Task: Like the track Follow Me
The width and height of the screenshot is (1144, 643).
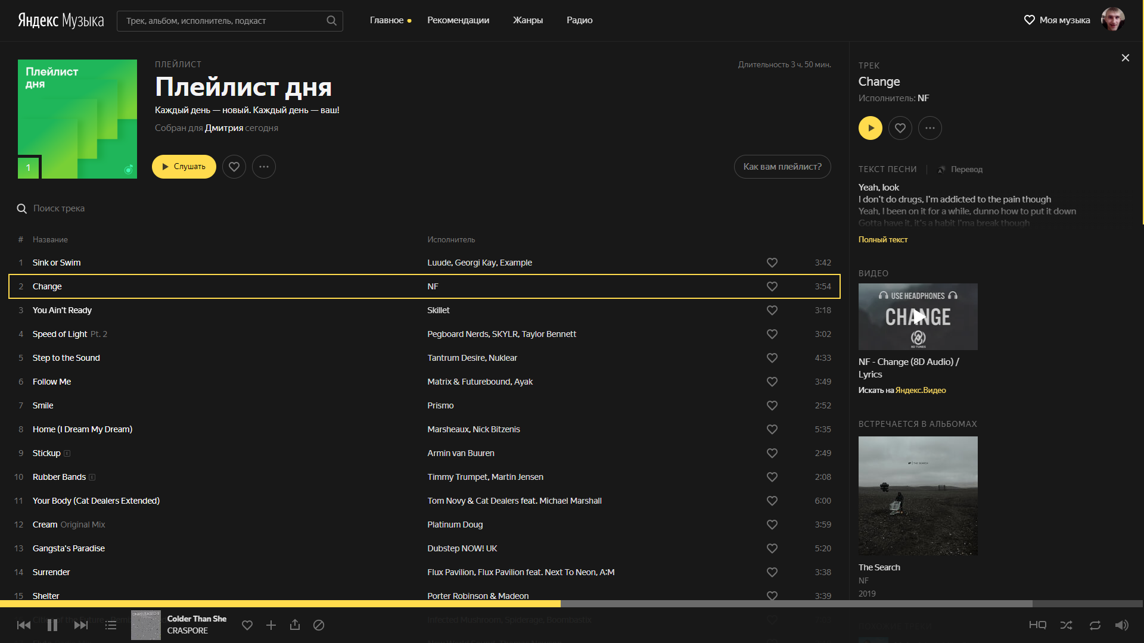Action: coord(772,382)
